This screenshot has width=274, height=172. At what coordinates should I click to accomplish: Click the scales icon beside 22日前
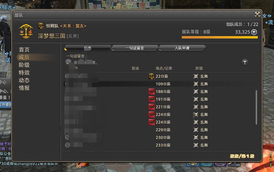point(151,76)
